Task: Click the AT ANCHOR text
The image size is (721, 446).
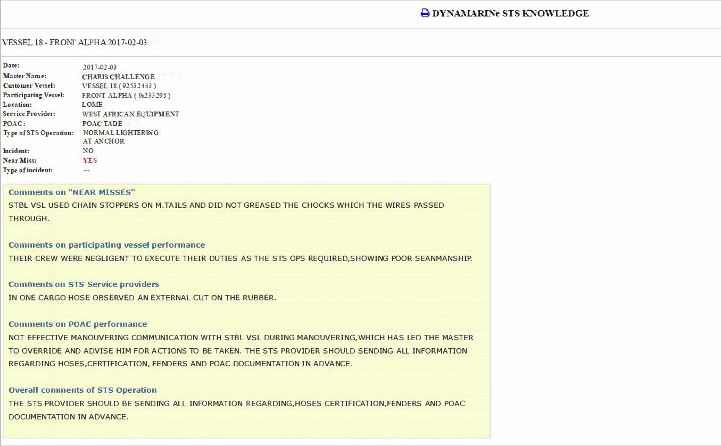Action: [104, 141]
